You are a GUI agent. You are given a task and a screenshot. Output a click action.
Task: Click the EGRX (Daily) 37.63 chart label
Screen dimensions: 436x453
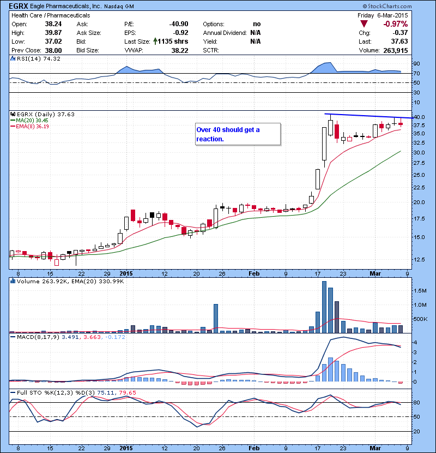click(46, 115)
